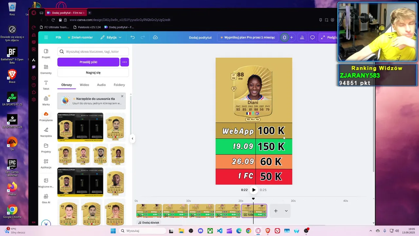The image size is (419, 236).
Task: Open Discord from the taskbar
Action: pyautogui.click(x=200, y=231)
